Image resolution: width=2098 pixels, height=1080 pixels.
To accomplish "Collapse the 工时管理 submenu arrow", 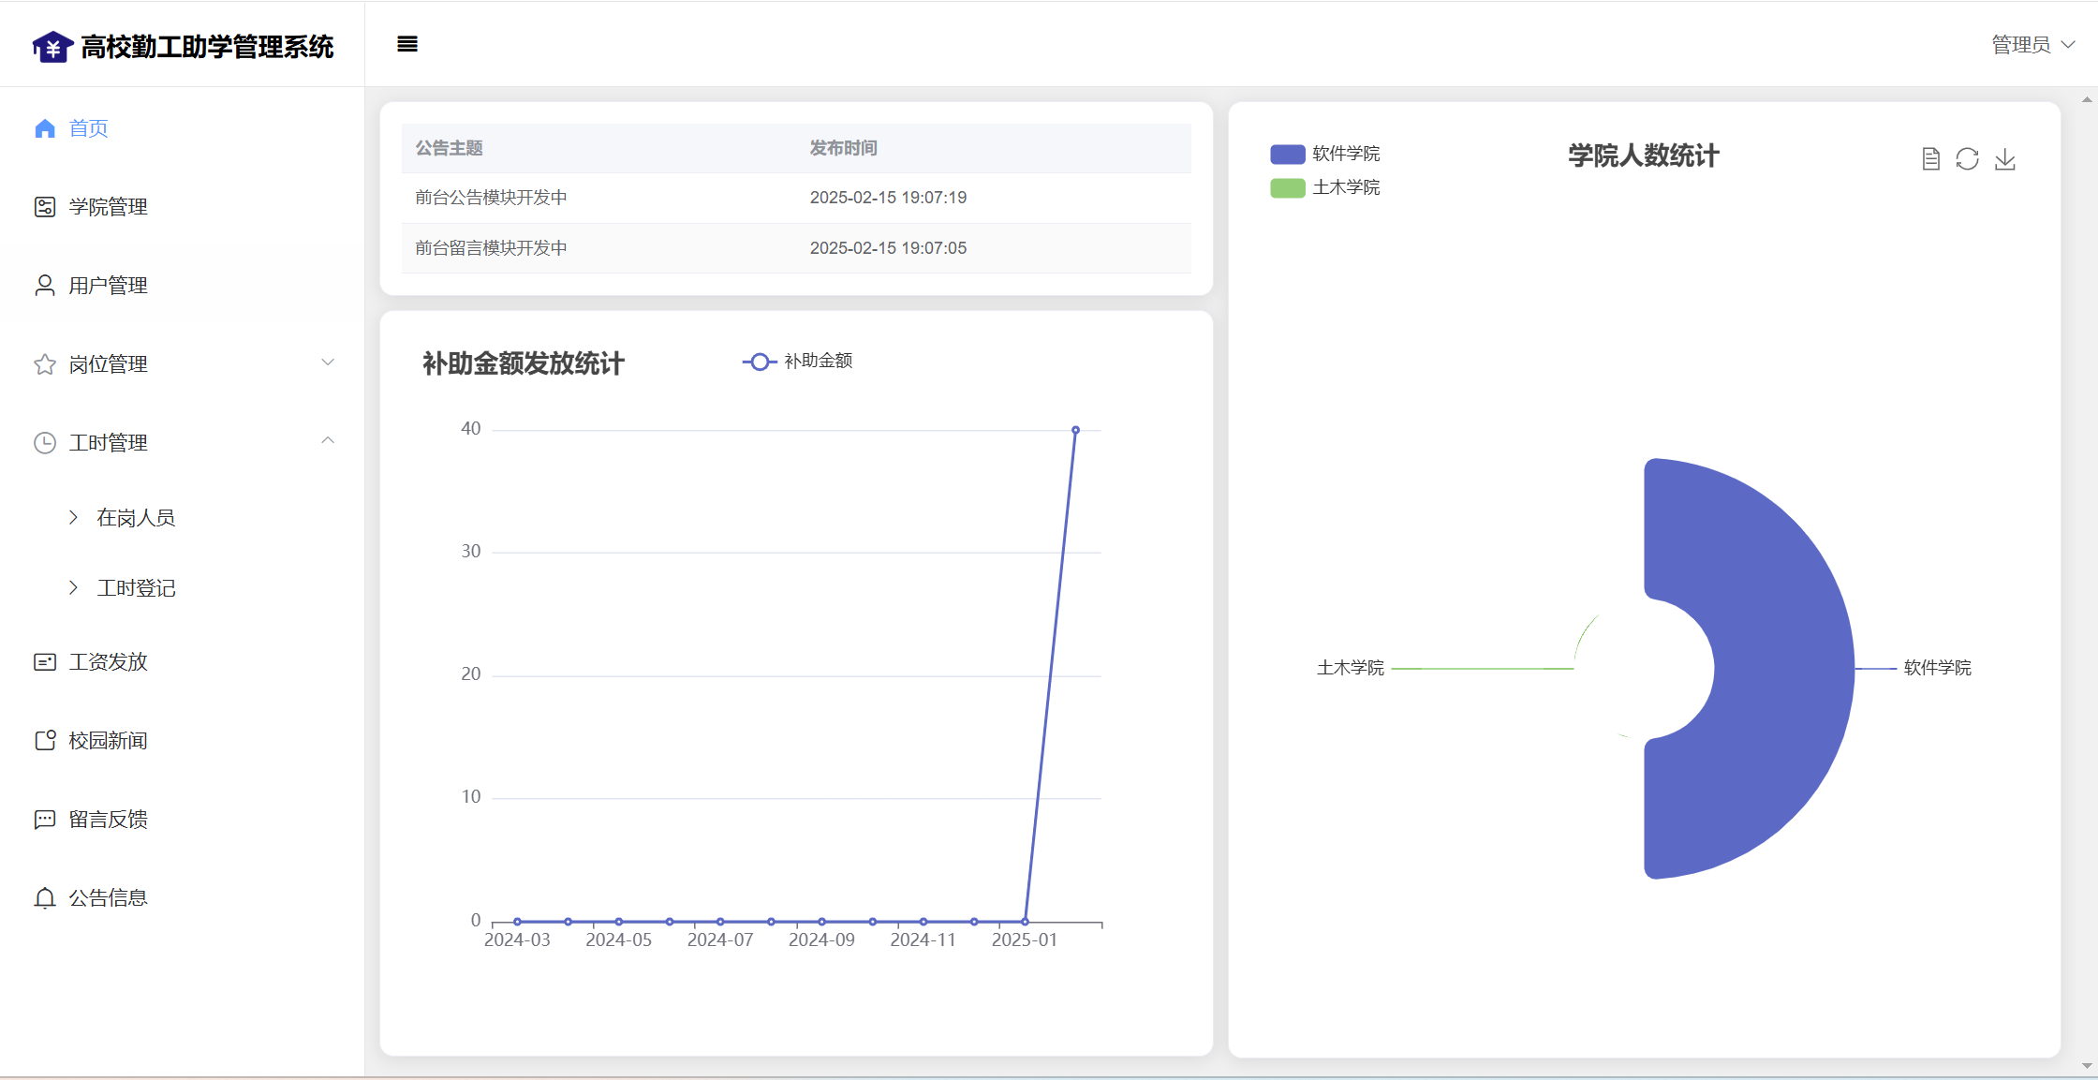I will coord(328,441).
